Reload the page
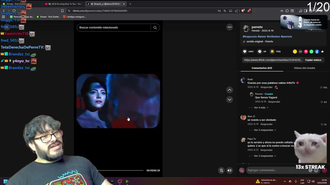 (14, 11)
